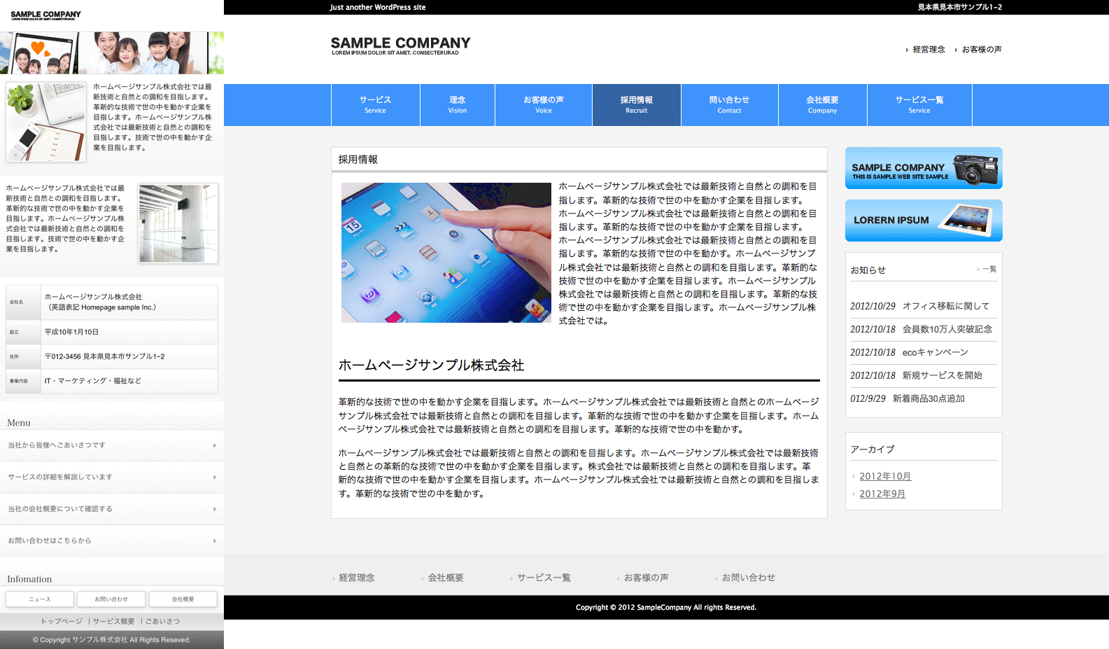The height and width of the screenshot is (649, 1109).
Task: Open the LORERN IPSUM tablet banner
Action: click(923, 221)
